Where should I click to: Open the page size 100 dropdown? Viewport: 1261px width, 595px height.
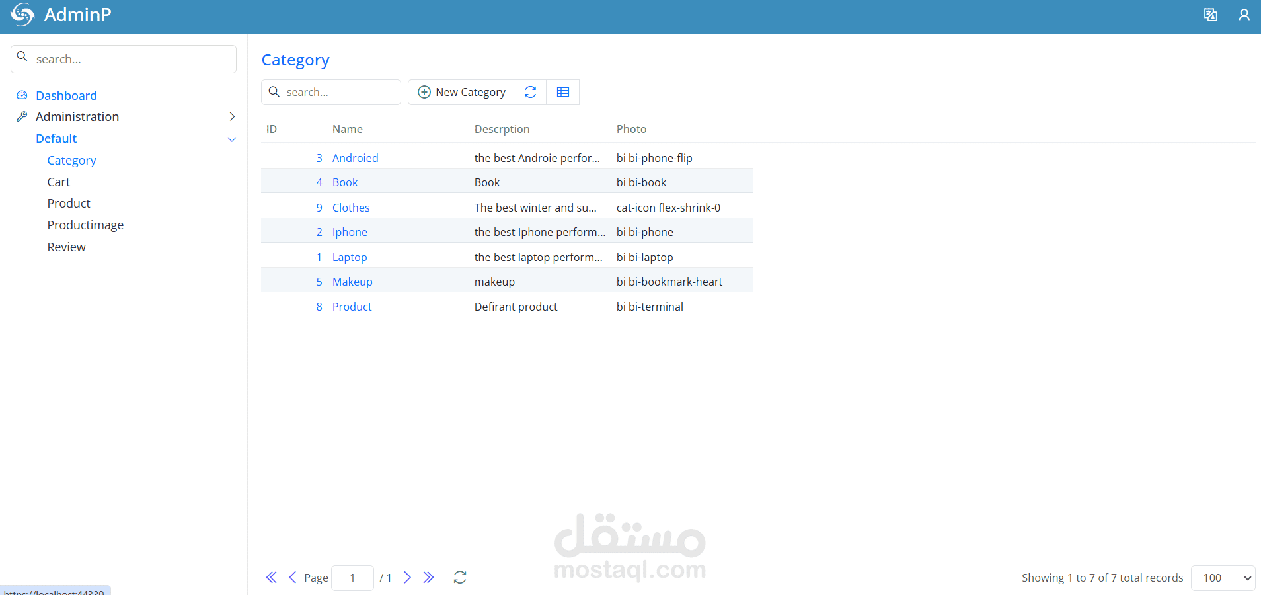click(x=1223, y=578)
